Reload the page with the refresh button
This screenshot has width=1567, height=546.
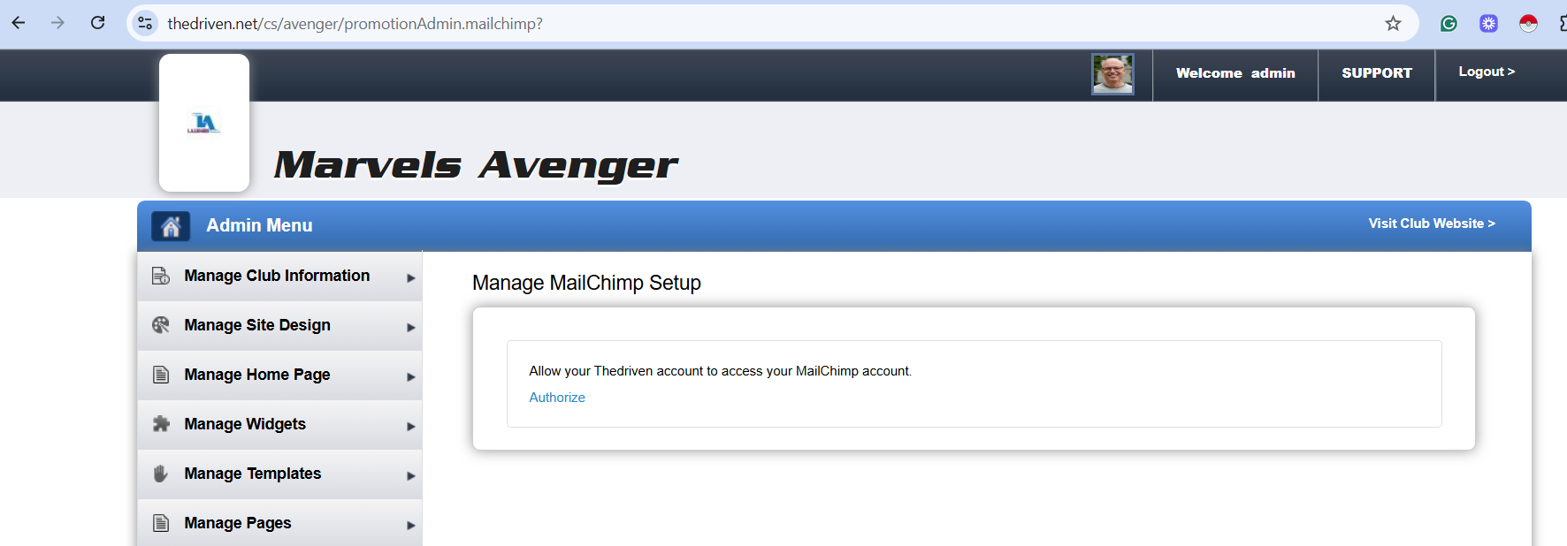point(98,23)
